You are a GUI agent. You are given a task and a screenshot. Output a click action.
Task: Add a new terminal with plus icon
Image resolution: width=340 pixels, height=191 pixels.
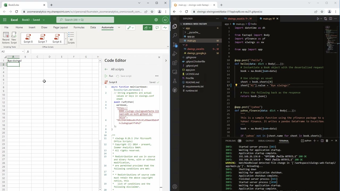point(314,141)
